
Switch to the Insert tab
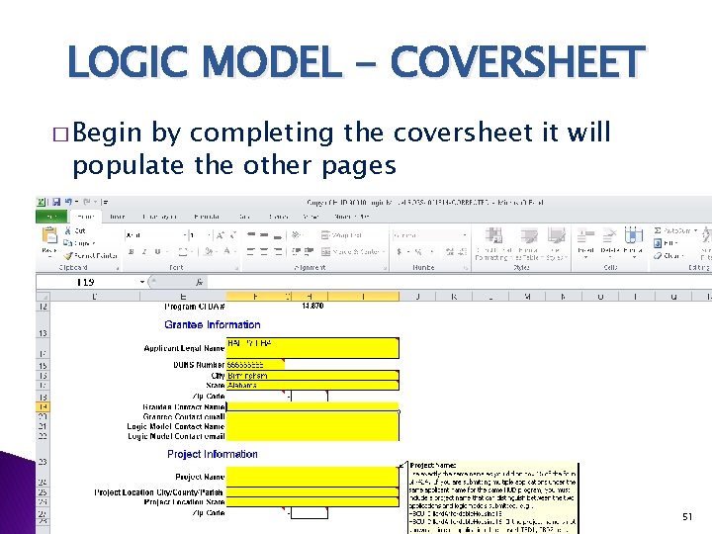(117, 217)
